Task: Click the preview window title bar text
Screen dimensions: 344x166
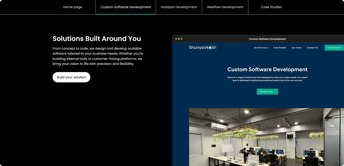Action: click(x=267, y=39)
